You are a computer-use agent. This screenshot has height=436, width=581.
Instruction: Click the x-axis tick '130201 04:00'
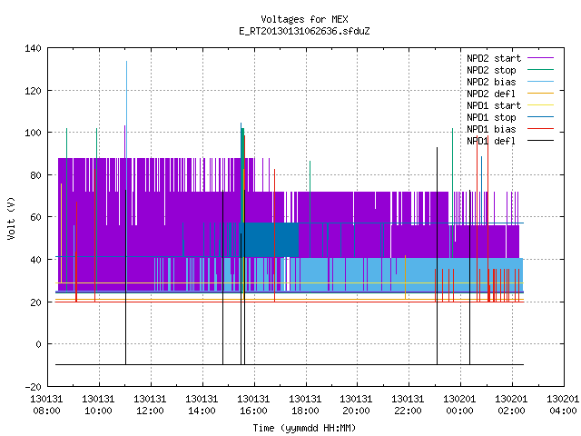[563, 405]
